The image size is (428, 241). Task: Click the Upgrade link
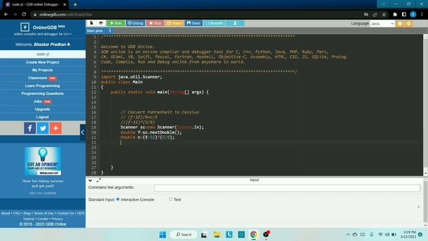[43, 109]
